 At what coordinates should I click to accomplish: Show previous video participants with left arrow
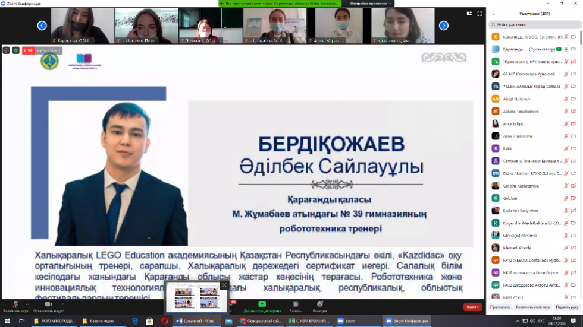pos(42,26)
